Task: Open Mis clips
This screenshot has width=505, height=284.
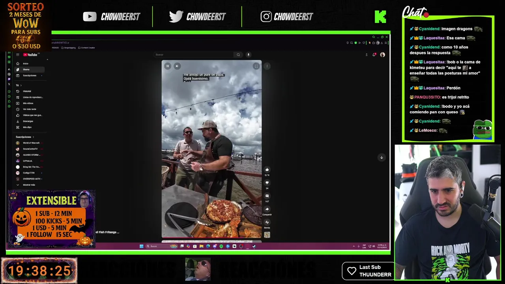Action: click(29, 127)
